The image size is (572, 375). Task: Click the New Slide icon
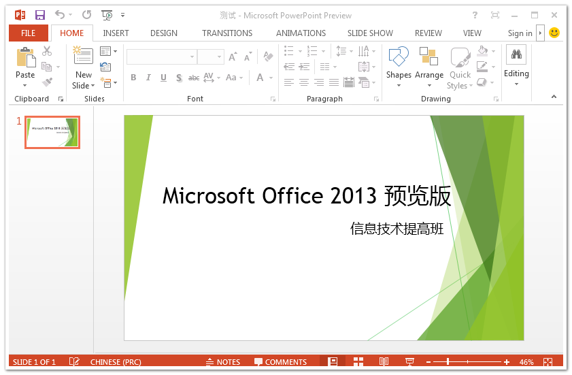click(x=83, y=56)
